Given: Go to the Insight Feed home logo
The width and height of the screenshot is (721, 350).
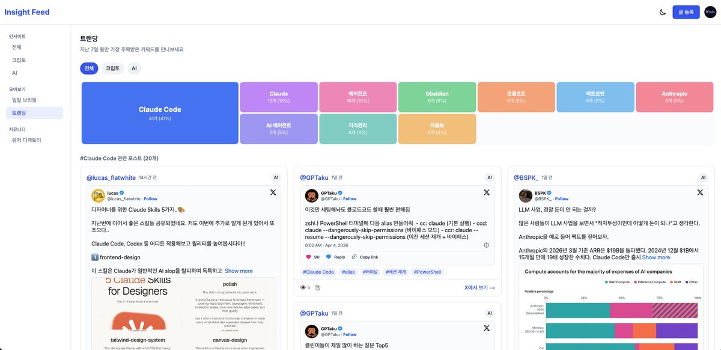Looking at the screenshot, I should pyautogui.click(x=27, y=12).
